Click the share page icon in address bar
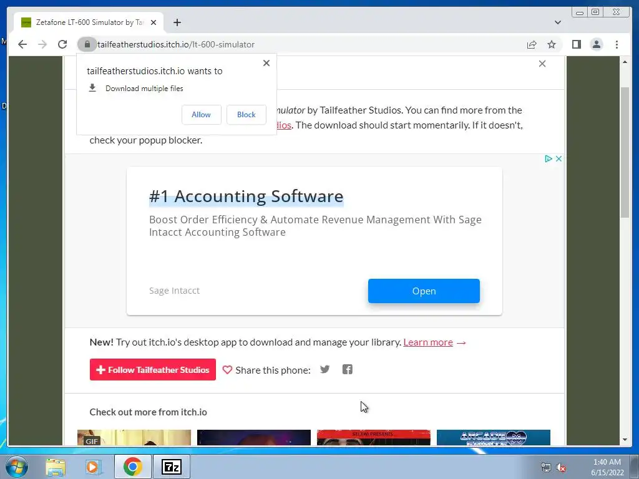The height and width of the screenshot is (479, 639). tap(532, 44)
